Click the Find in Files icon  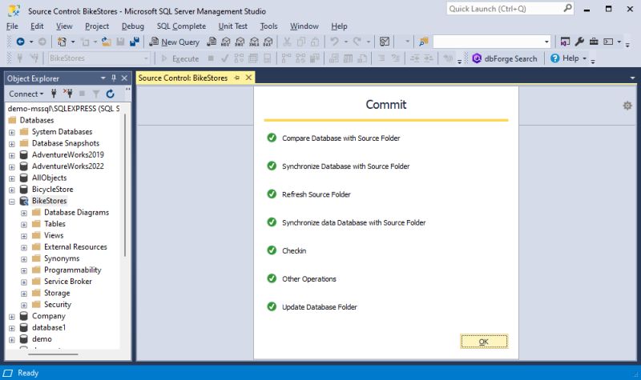[x=424, y=42]
